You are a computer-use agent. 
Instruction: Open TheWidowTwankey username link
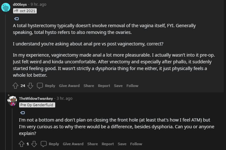[x=36, y=98]
